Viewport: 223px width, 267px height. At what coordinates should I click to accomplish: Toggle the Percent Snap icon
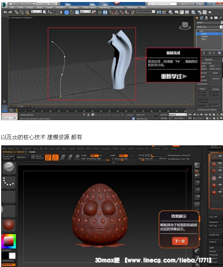tap(121, 12)
